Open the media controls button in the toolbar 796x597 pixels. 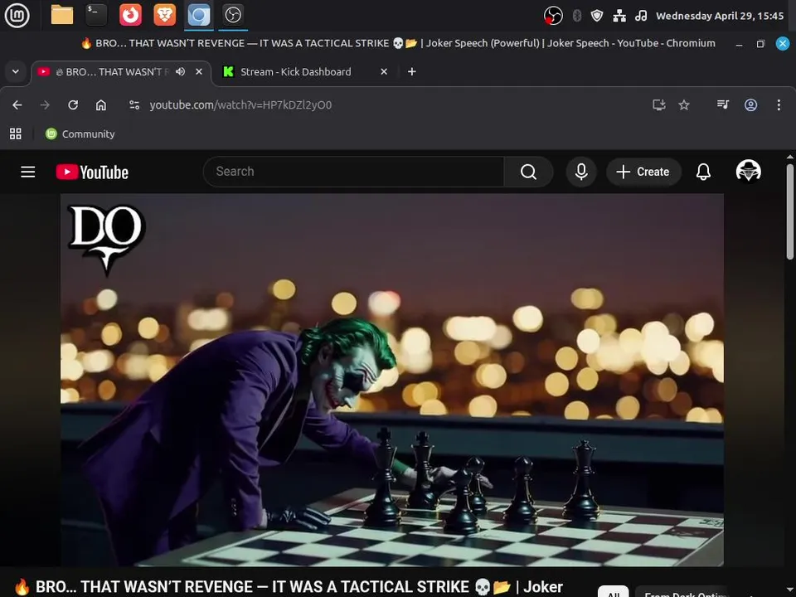(723, 105)
